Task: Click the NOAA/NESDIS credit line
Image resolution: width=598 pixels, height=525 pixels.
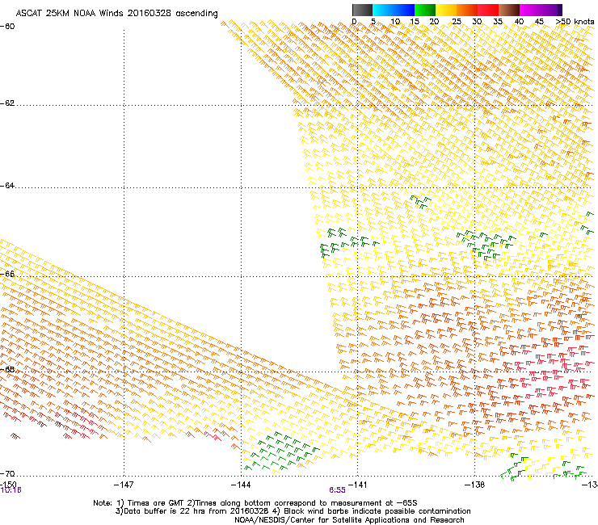Action: pos(349,520)
